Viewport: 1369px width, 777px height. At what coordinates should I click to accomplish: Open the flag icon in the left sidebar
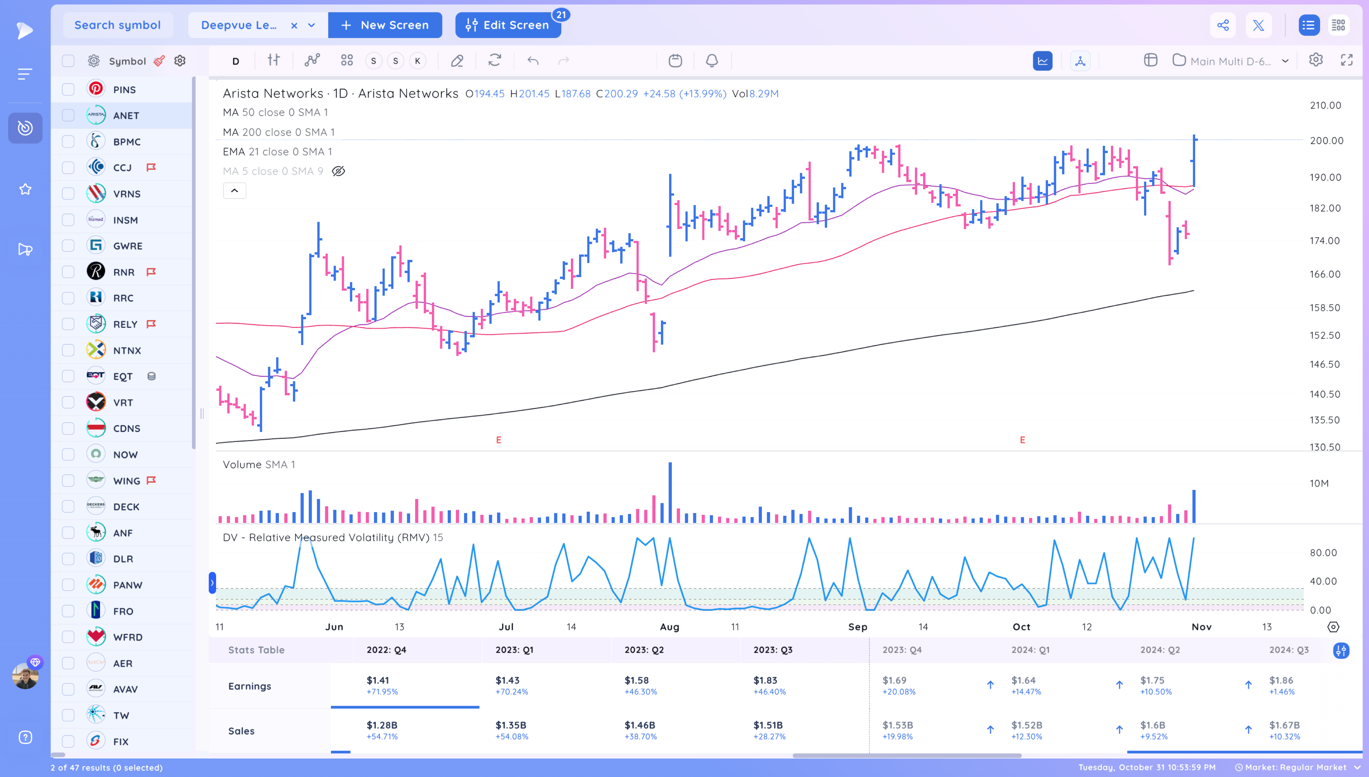25,249
